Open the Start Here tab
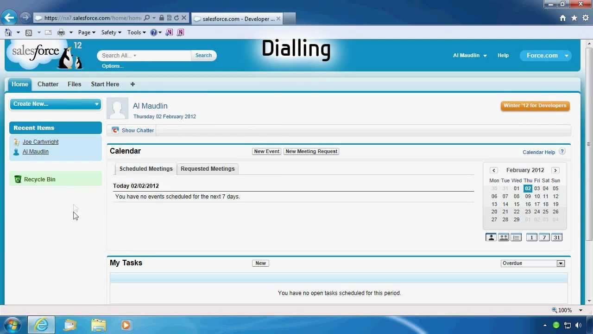 click(x=105, y=84)
